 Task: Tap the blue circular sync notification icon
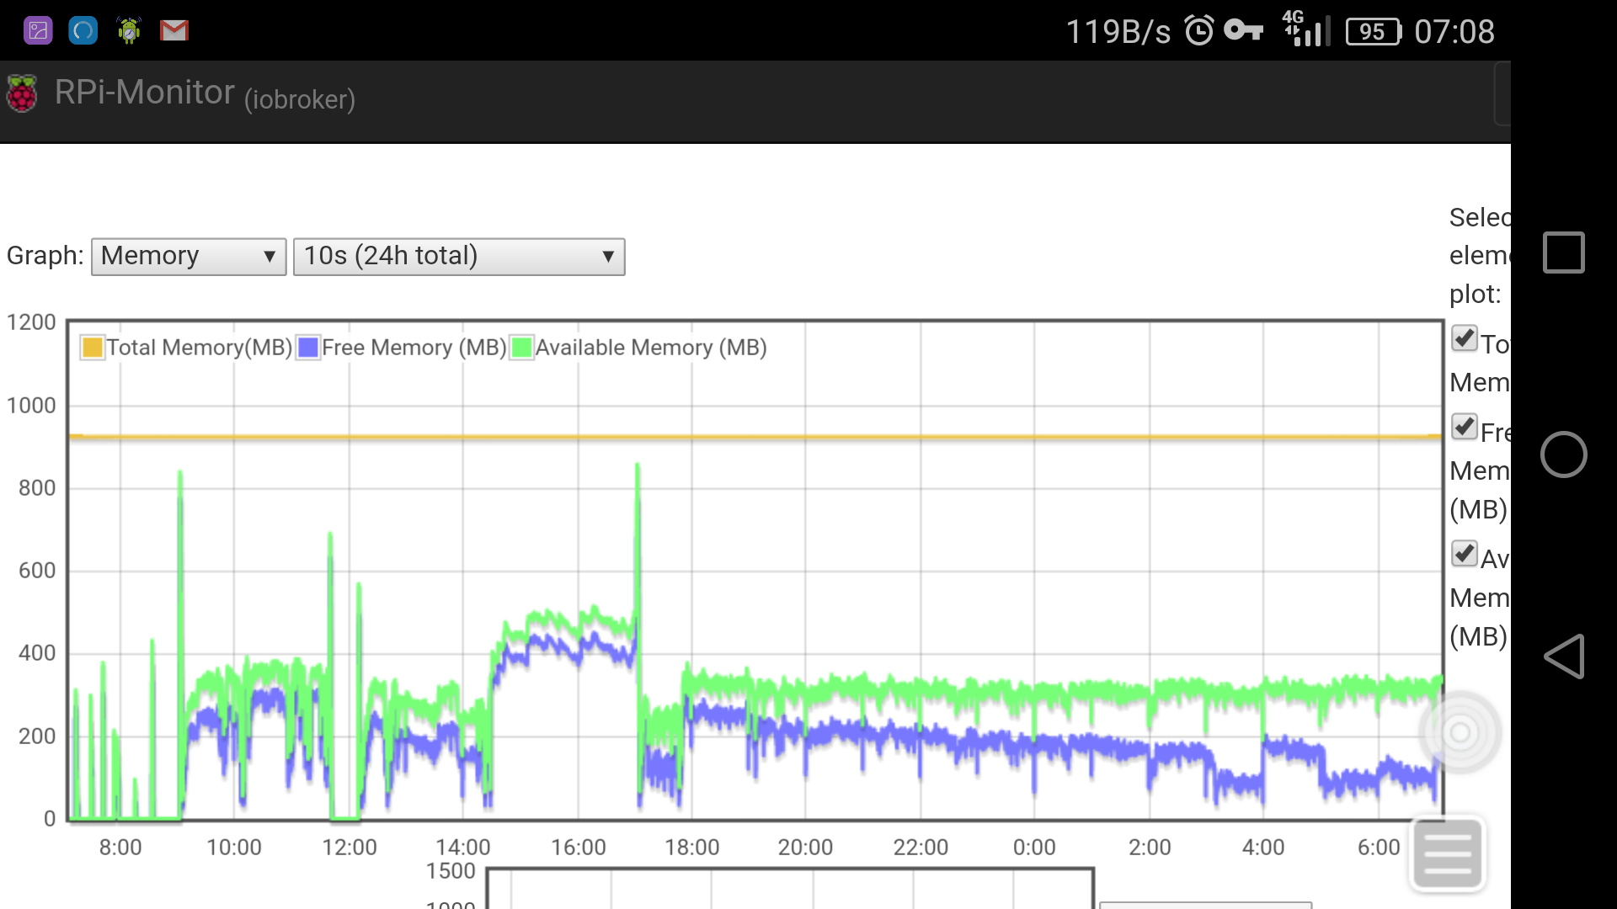[83, 31]
